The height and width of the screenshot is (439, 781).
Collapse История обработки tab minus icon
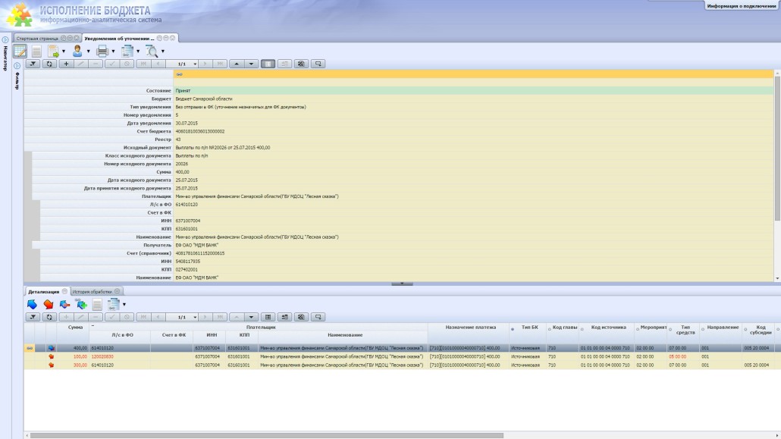[x=117, y=291]
